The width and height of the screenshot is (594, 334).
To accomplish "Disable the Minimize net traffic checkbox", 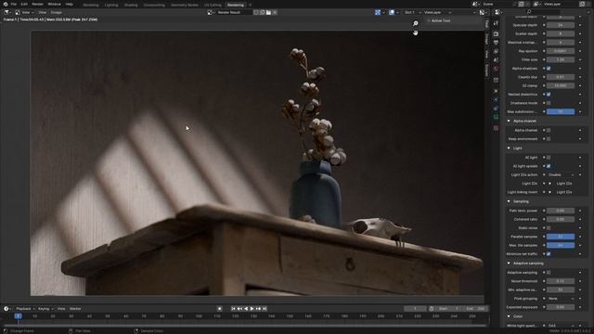I will (x=549, y=254).
